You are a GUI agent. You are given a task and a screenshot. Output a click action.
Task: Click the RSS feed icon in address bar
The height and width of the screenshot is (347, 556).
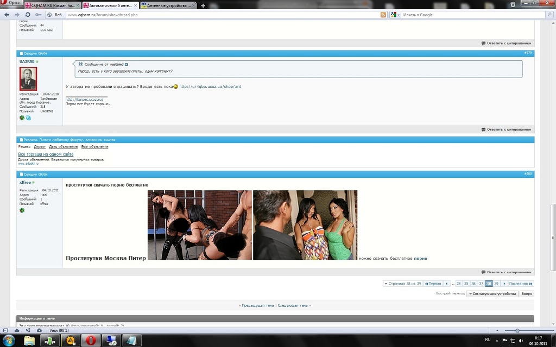pos(383,15)
